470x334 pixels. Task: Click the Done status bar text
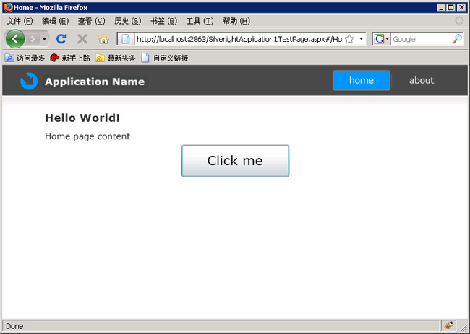pyautogui.click(x=14, y=326)
